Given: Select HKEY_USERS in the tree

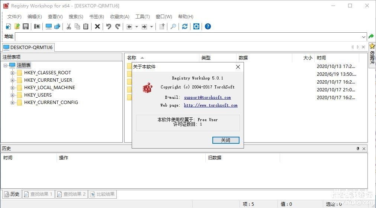Looking at the screenshot, I should coord(38,95).
